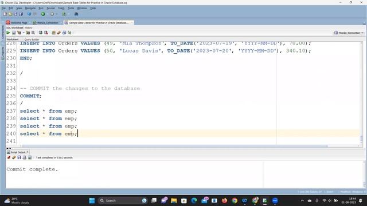The image size is (367, 206).
Task: Click the Forward navigation icon
Action: tap(52, 14)
